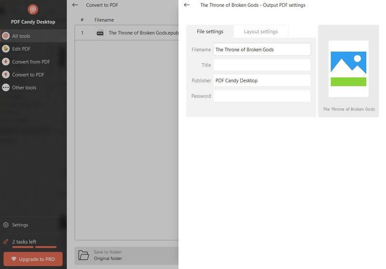Select the File settings tab
The image size is (386, 269).
(x=210, y=32)
